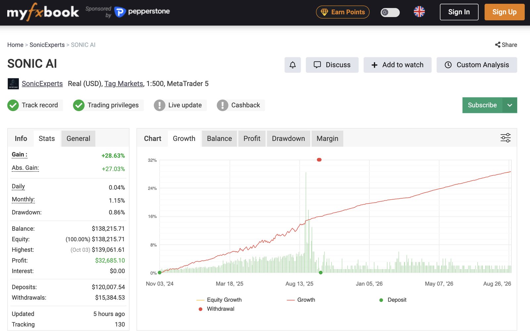
Task: Click the Track record verified checkmark
Action: (x=13, y=105)
